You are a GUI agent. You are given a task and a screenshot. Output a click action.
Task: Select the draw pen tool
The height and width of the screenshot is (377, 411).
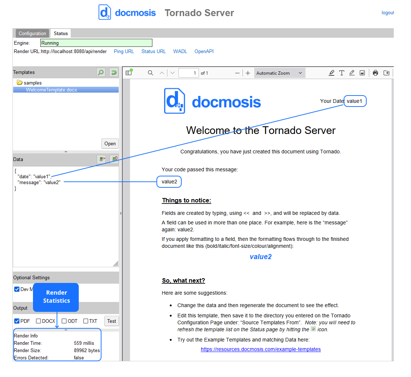352,73
